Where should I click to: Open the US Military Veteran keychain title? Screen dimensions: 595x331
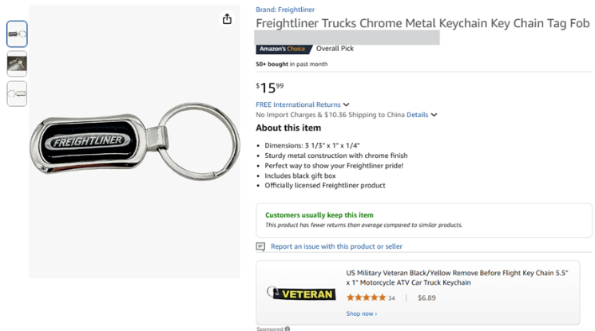click(x=457, y=278)
